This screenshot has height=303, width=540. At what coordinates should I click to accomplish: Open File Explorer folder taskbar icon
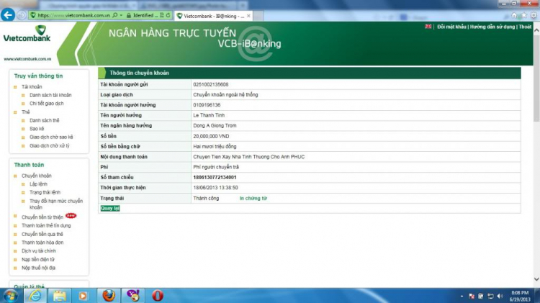coord(59,296)
